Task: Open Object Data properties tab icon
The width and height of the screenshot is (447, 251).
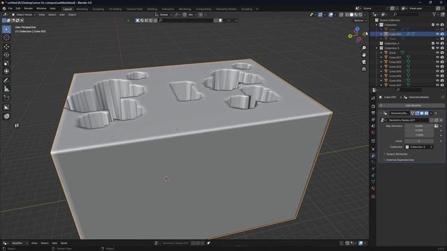Action: click(x=373, y=181)
